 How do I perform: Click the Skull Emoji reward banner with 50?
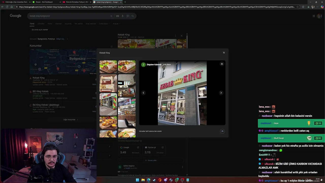tap(291, 138)
